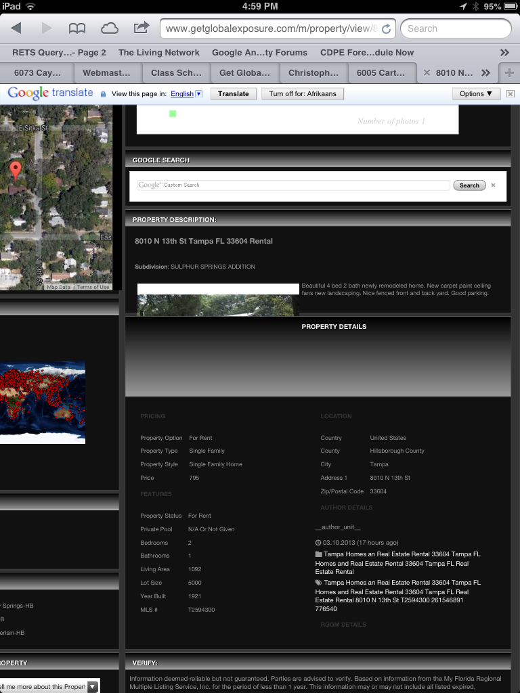Open the Safari bookmarks book icon
This screenshot has height=693, width=520.
pos(77,28)
